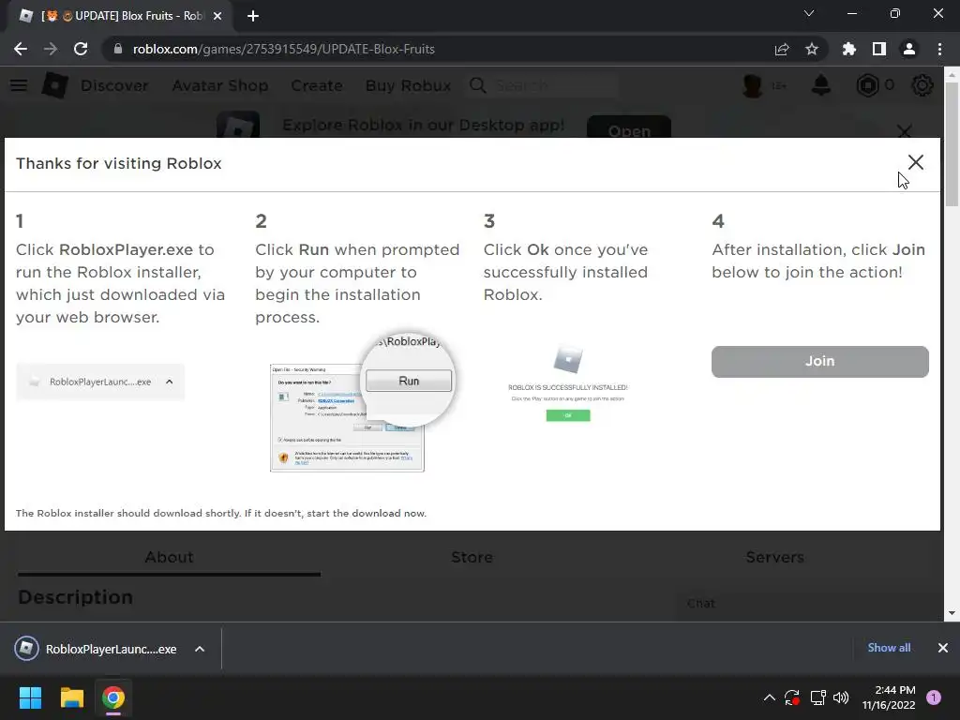Screen dimensions: 960x720
Task: Open File Explorer from taskbar
Action: tap(71, 697)
